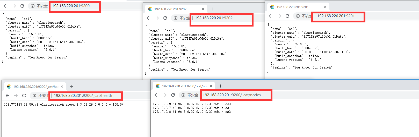The image size is (419, 137).
Task: Go forward in the 9202 browser window
Action: click(x=157, y=18)
